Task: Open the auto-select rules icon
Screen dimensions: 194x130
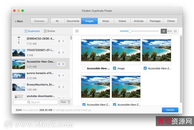Action: [77, 31]
